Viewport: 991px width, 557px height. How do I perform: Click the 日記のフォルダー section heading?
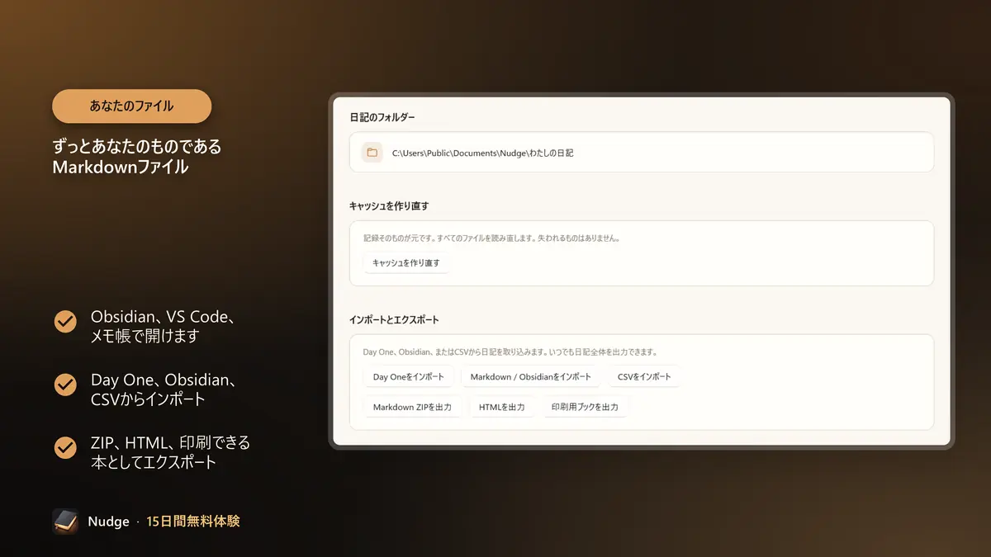click(x=382, y=118)
